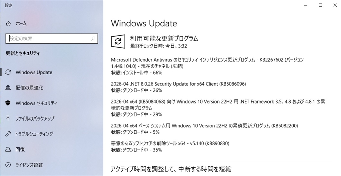
Task: Minimize the Settings window
Action: click(305, 5)
